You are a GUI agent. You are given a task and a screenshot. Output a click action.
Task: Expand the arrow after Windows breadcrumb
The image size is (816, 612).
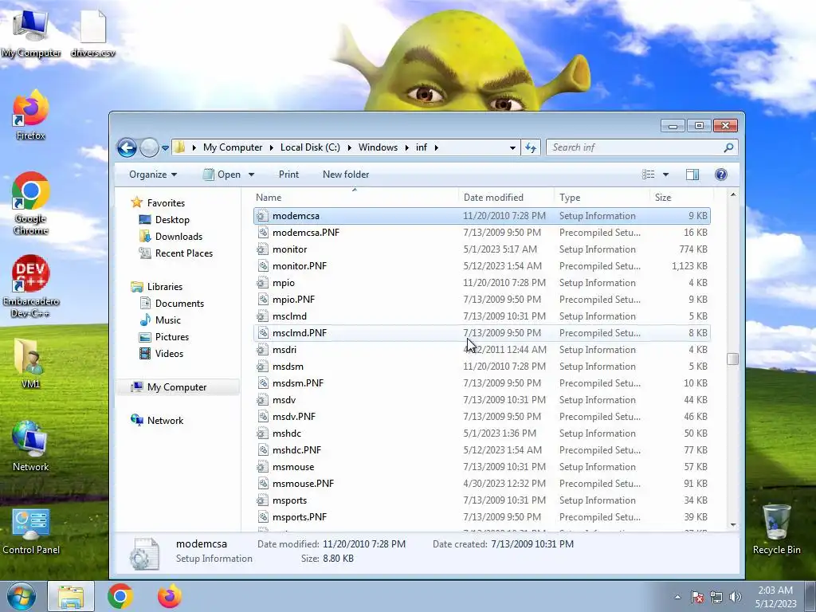coord(406,147)
